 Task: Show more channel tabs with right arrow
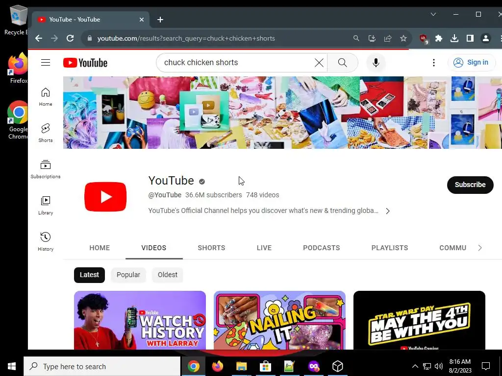coord(479,248)
